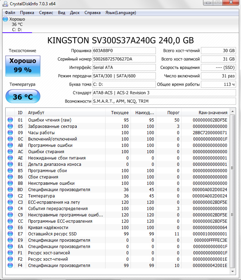This screenshot has width=241, height=280.
Task: Click the scrollbar down arrow in attribute list
Action: click(233, 272)
